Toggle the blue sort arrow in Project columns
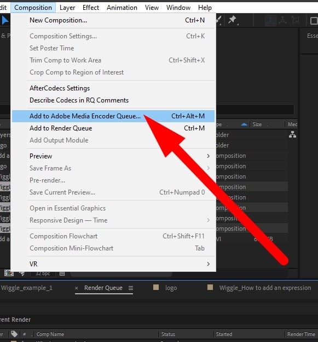Screen dimensions: 318x342 [244, 124]
